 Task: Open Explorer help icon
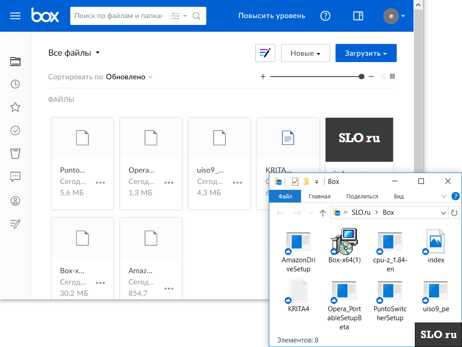coord(455,196)
